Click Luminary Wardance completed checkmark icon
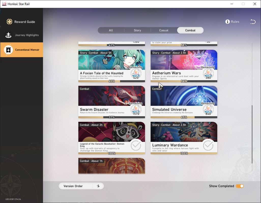The width and height of the screenshot is (261, 203). pos(208,145)
